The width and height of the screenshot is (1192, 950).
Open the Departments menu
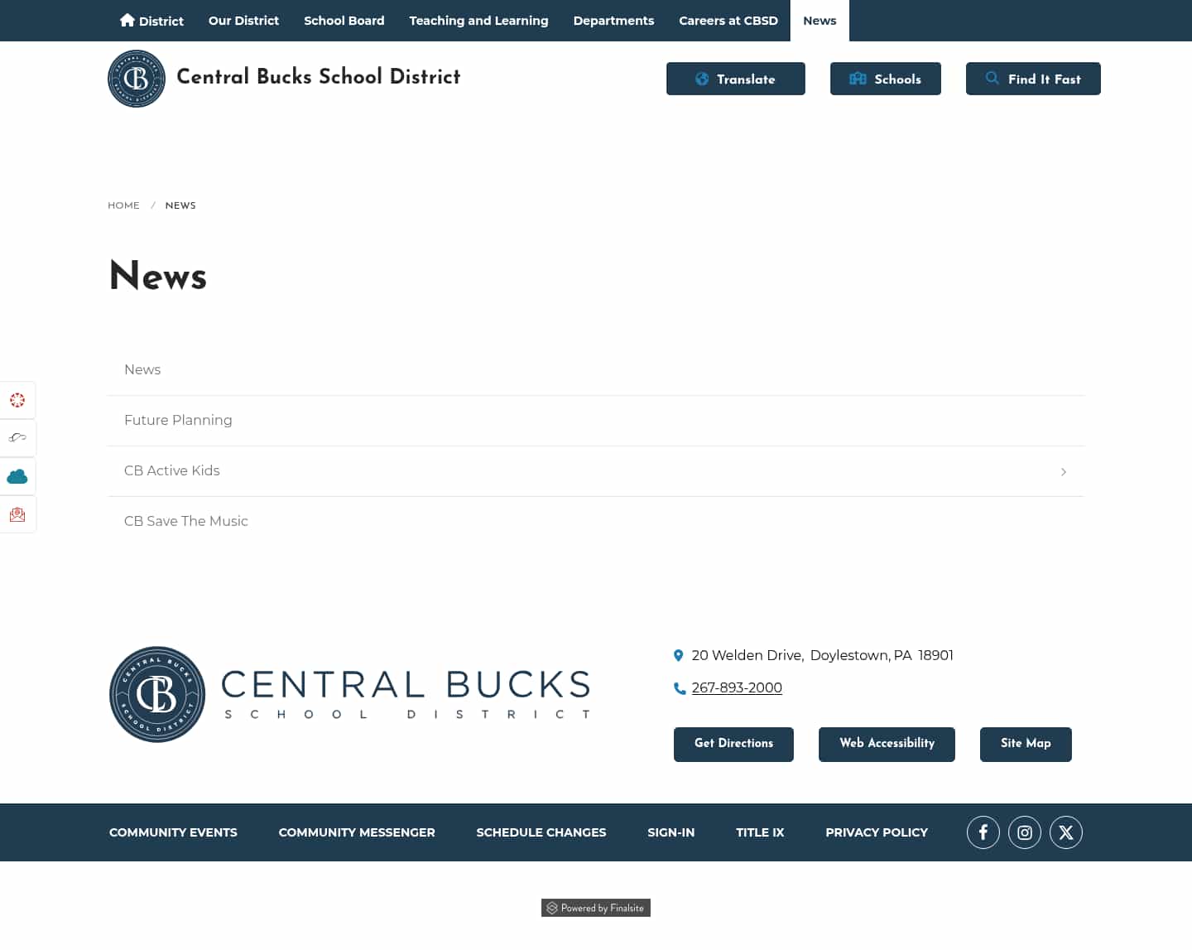pos(613,20)
